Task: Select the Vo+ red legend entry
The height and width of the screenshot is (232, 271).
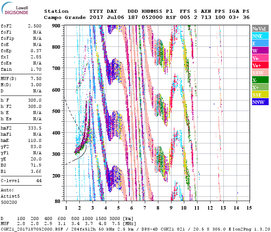Action: click(260, 65)
